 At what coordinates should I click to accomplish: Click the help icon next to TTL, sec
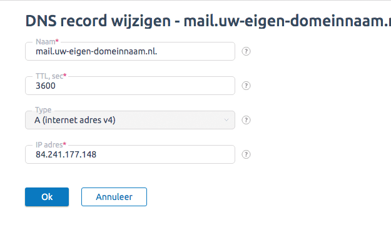coord(246,86)
